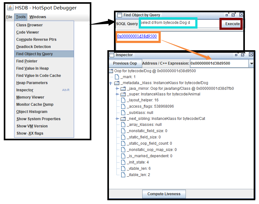Screen dimensions: 259x204
Task: Close the Find Object by Query window
Action: [241, 14]
